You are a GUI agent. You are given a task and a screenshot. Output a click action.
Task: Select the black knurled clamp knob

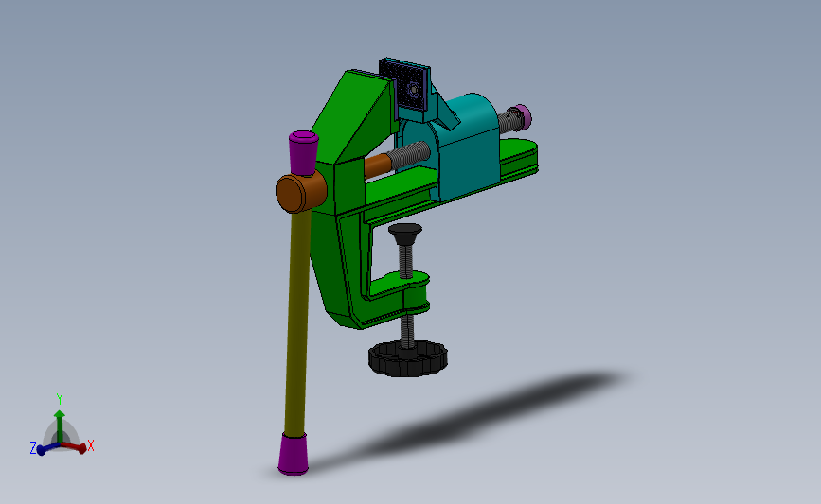point(408,358)
